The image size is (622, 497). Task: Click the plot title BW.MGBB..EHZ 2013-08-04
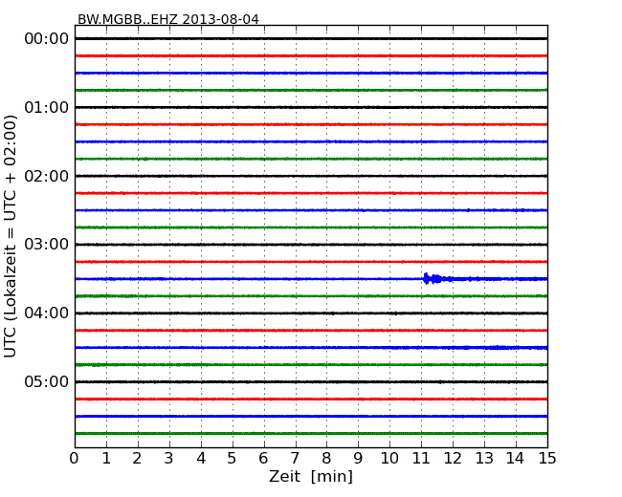tap(168, 19)
